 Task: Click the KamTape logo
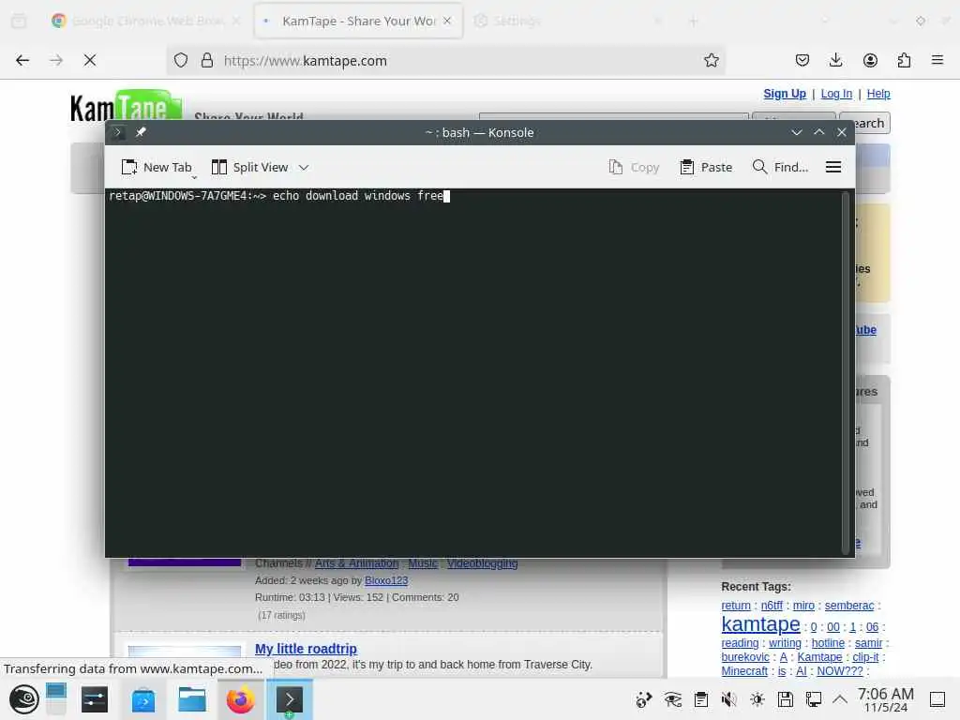pos(127,105)
